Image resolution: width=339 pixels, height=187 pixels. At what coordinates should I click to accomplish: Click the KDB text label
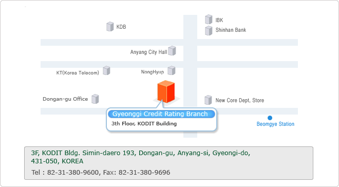(121, 27)
